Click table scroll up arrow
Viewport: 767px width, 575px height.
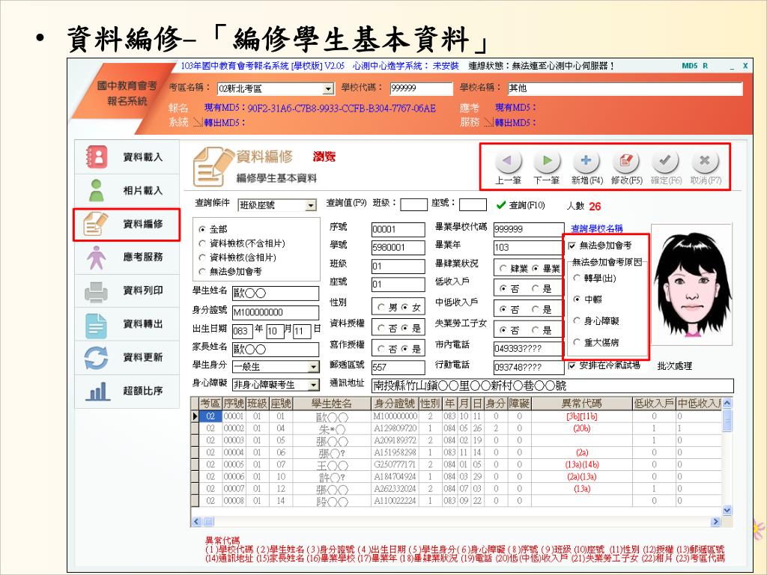[x=727, y=403]
